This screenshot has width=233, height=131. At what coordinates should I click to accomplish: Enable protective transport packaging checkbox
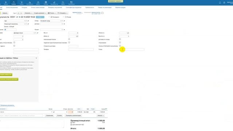69,43
